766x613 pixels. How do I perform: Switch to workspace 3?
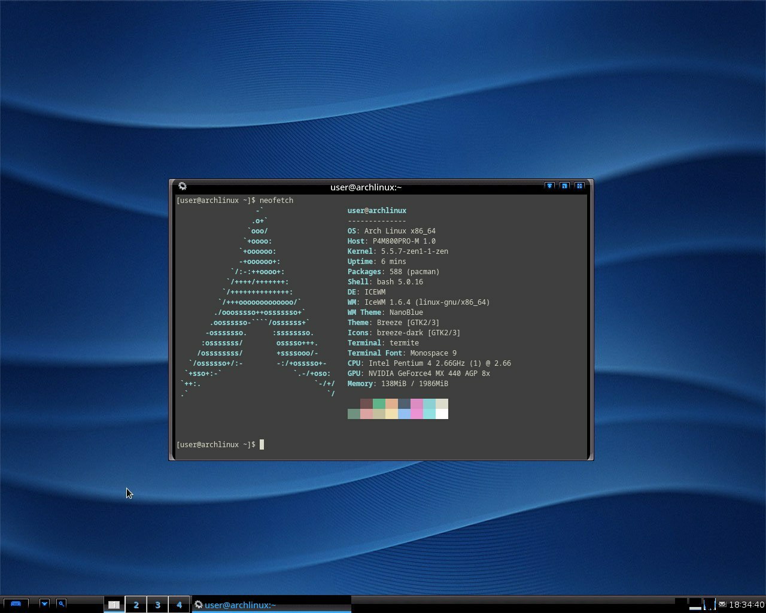157,605
